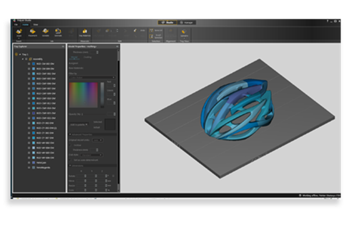The width and height of the screenshot is (350, 228).
Task: Click the Invert Selection icon
Action: 151,36
